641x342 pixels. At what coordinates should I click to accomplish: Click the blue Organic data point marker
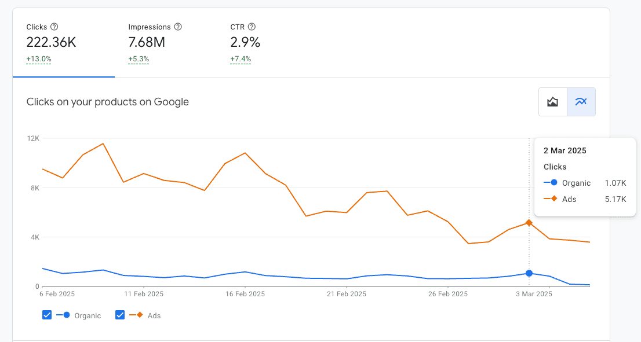click(529, 273)
